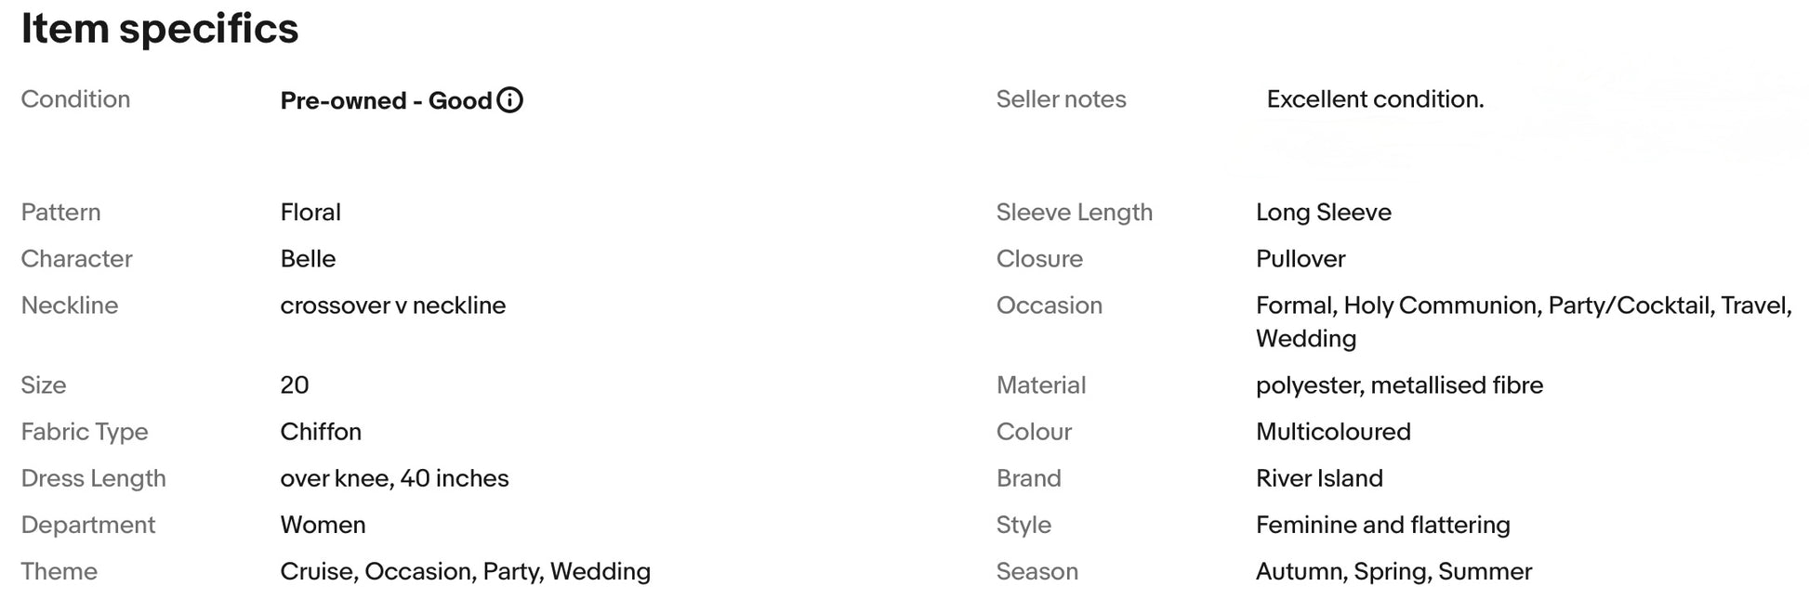Screen dimensions: 1809x612
Task: Click the size value 20
Action: [294, 385]
